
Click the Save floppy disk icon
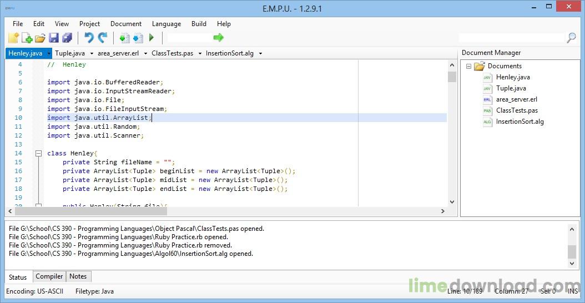coord(54,38)
